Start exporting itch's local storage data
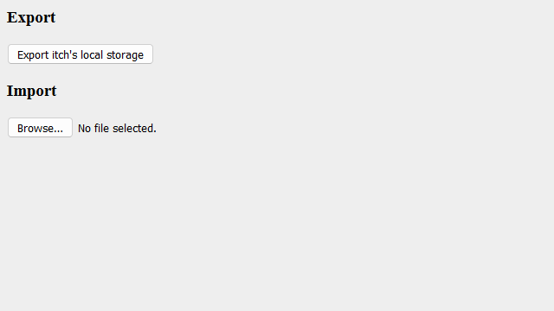The height and width of the screenshot is (311, 554). click(x=81, y=54)
